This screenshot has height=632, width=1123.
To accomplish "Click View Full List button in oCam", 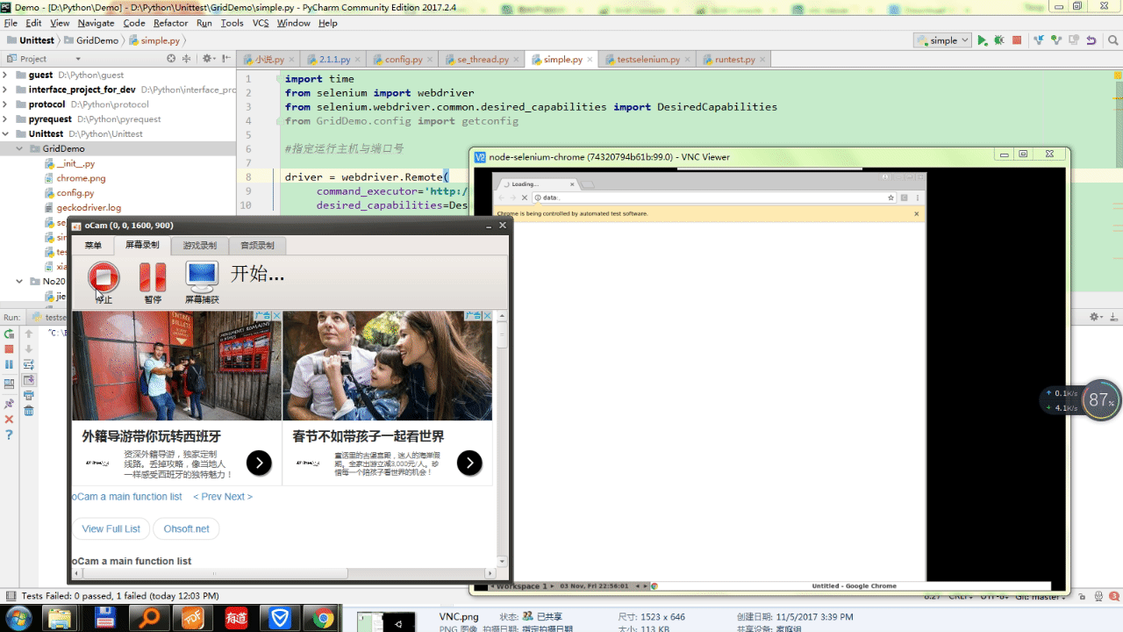I will 111,529.
